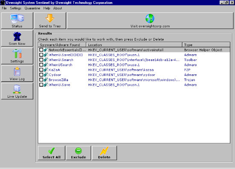Click the Delete lightning button
The image size is (235, 169).
tap(104, 153)
